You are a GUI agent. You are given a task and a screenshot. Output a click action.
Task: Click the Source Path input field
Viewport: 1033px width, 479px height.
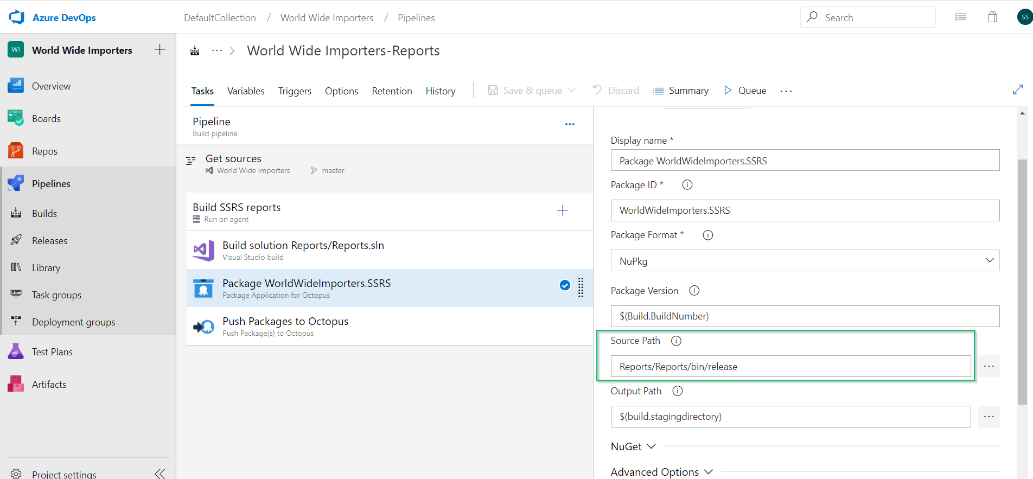click(790, 367)
